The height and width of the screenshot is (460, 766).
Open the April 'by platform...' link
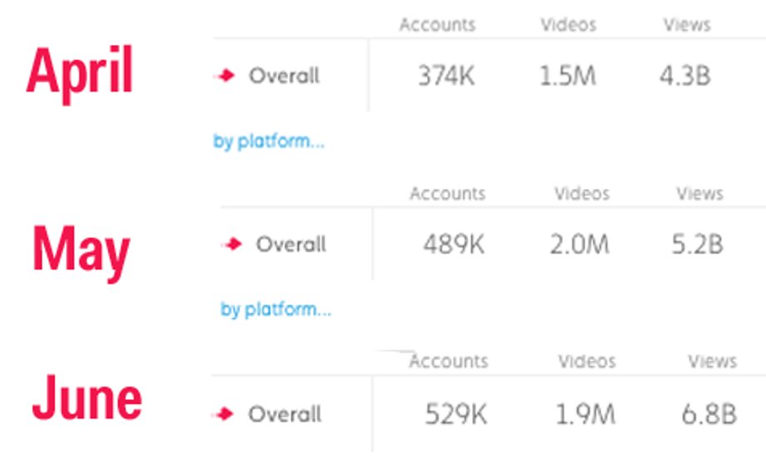click(269, 142)
